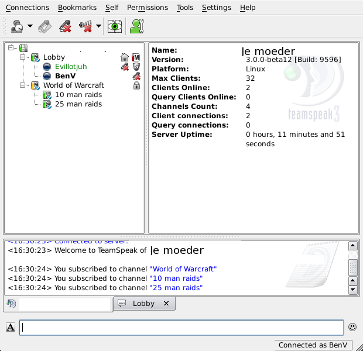This screenshot has height=351, width=363.
Task: Click the 'Server Uptime:' label
Action: coord(182,135)
